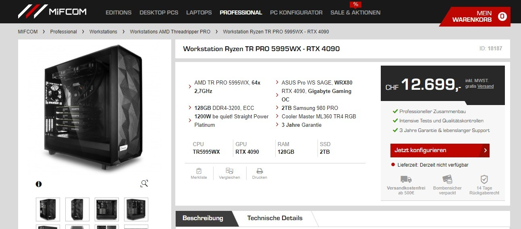This screenshot has height=229, width=521.
Task: Go to MIFCOM breadcrumb
Action: pos(28,31)
